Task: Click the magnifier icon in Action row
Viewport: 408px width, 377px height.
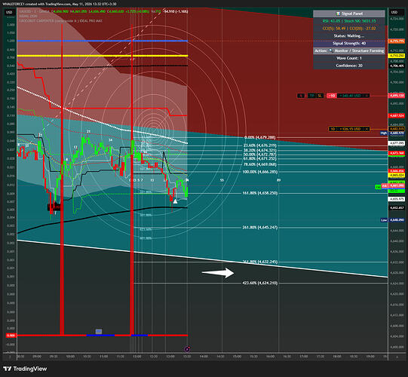Action: coord(331,51)
